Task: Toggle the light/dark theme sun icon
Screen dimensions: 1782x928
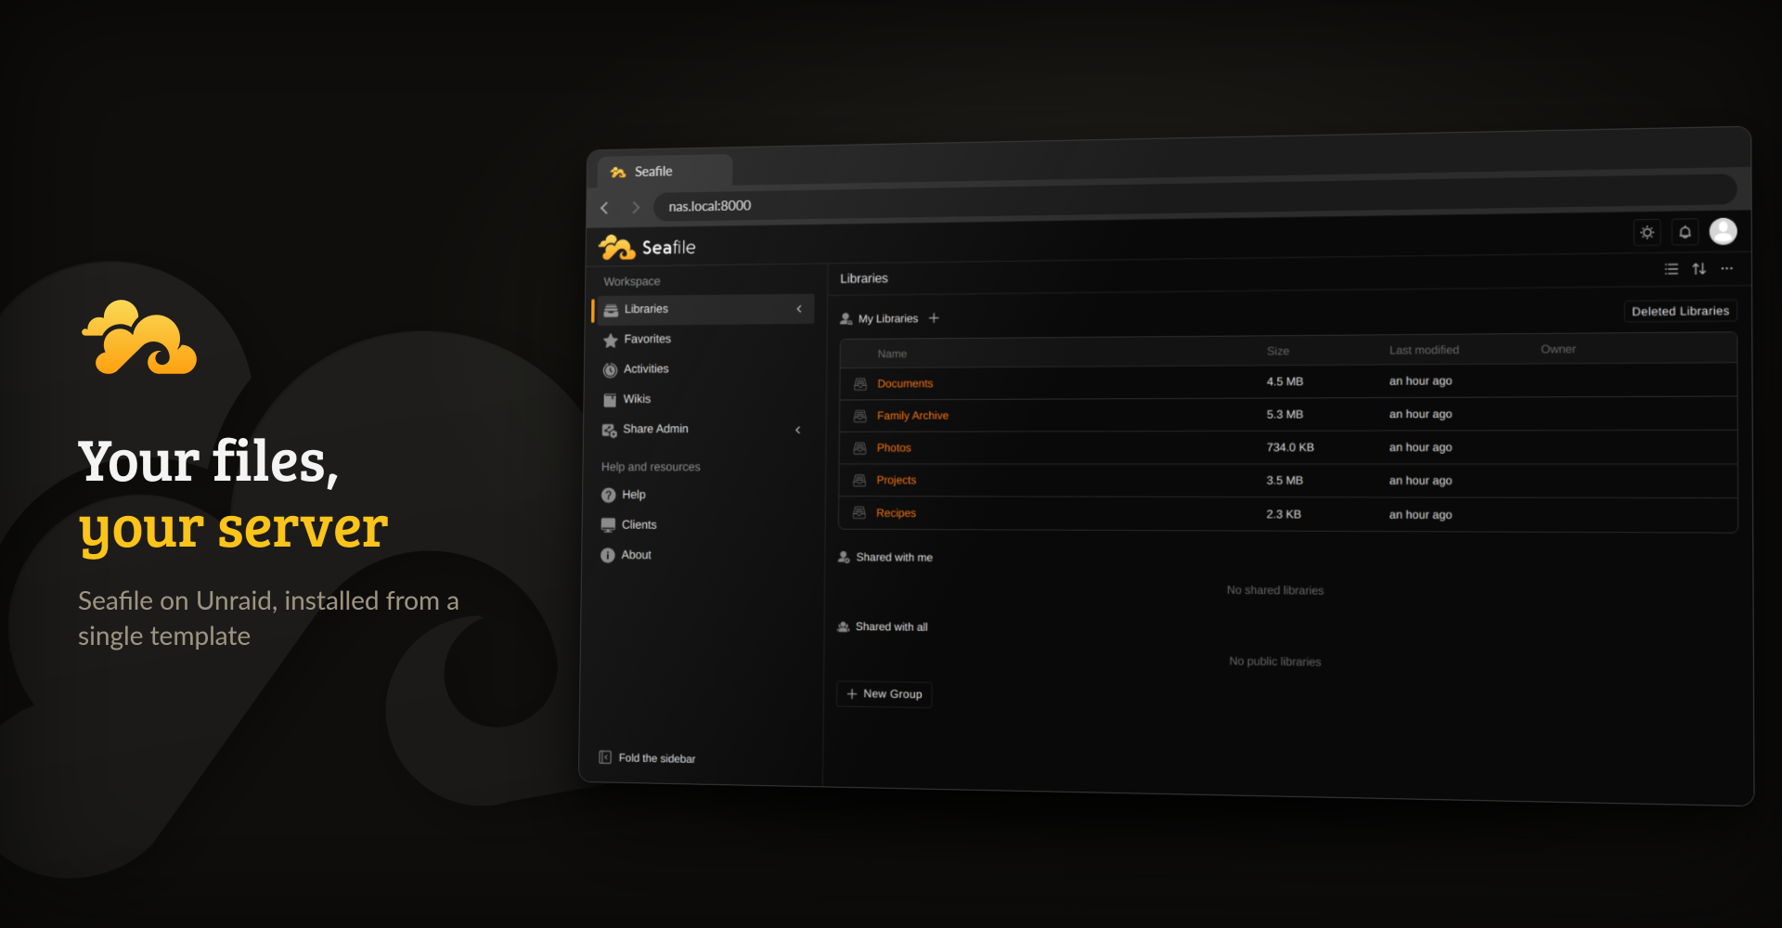Action: coord(1646,232)
